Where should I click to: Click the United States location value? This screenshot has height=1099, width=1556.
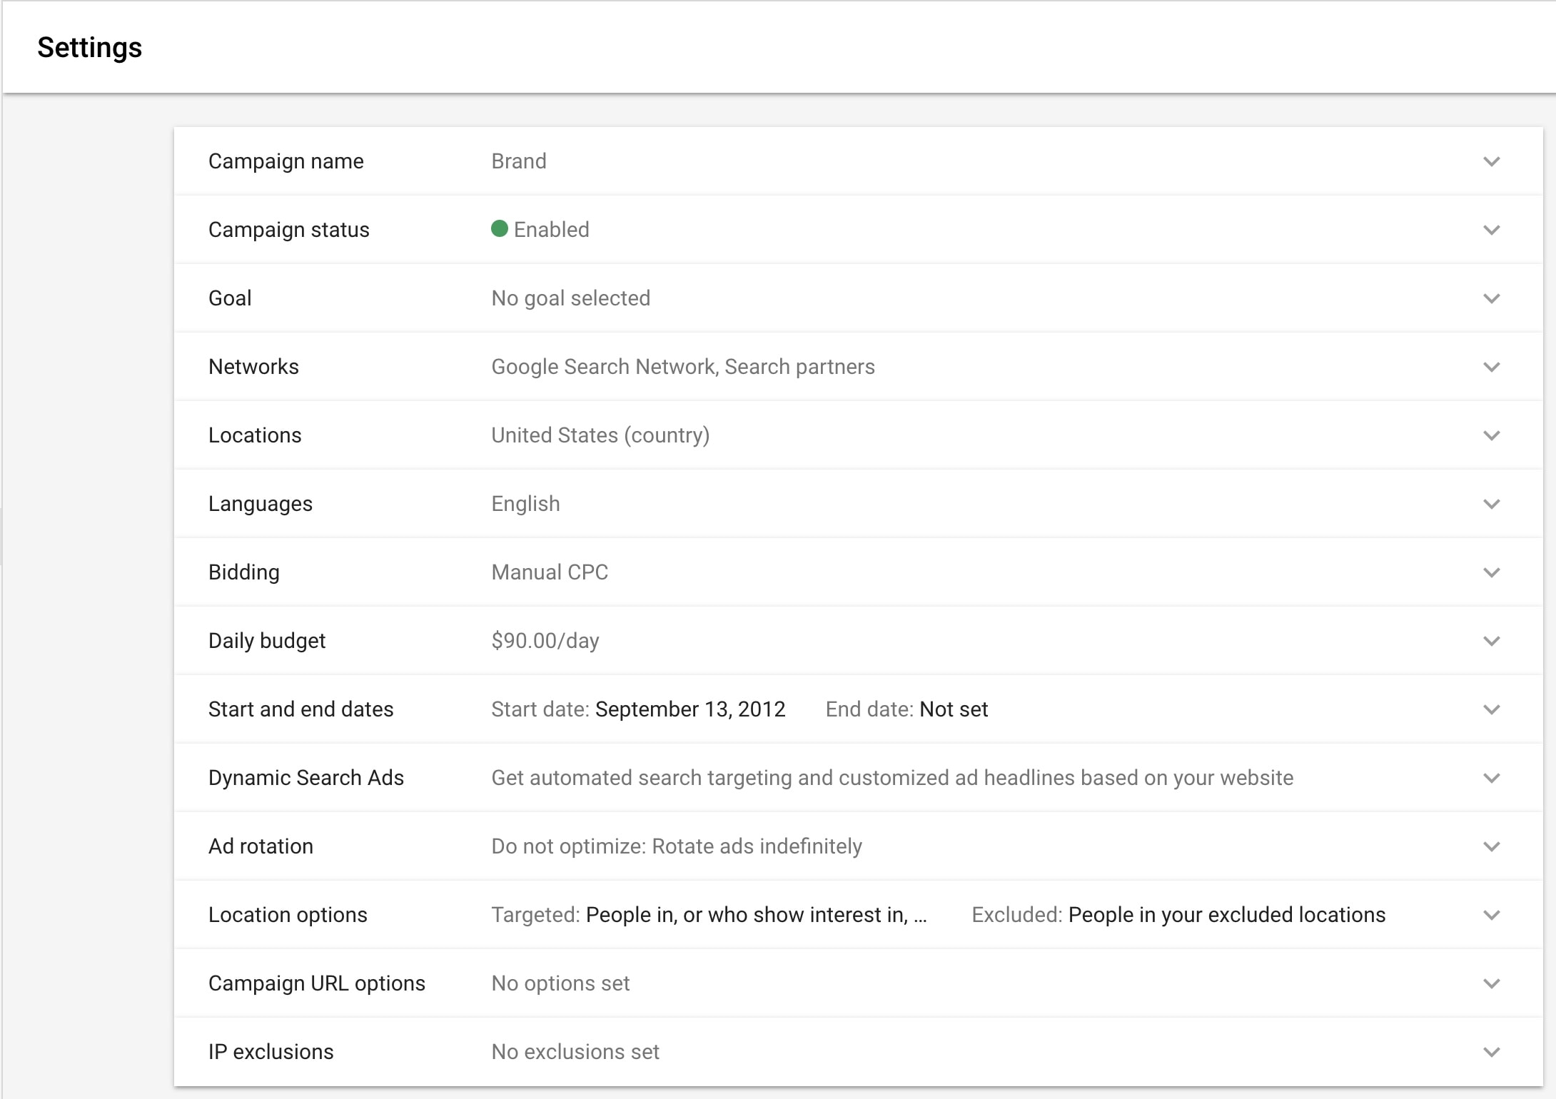point(600,435)
